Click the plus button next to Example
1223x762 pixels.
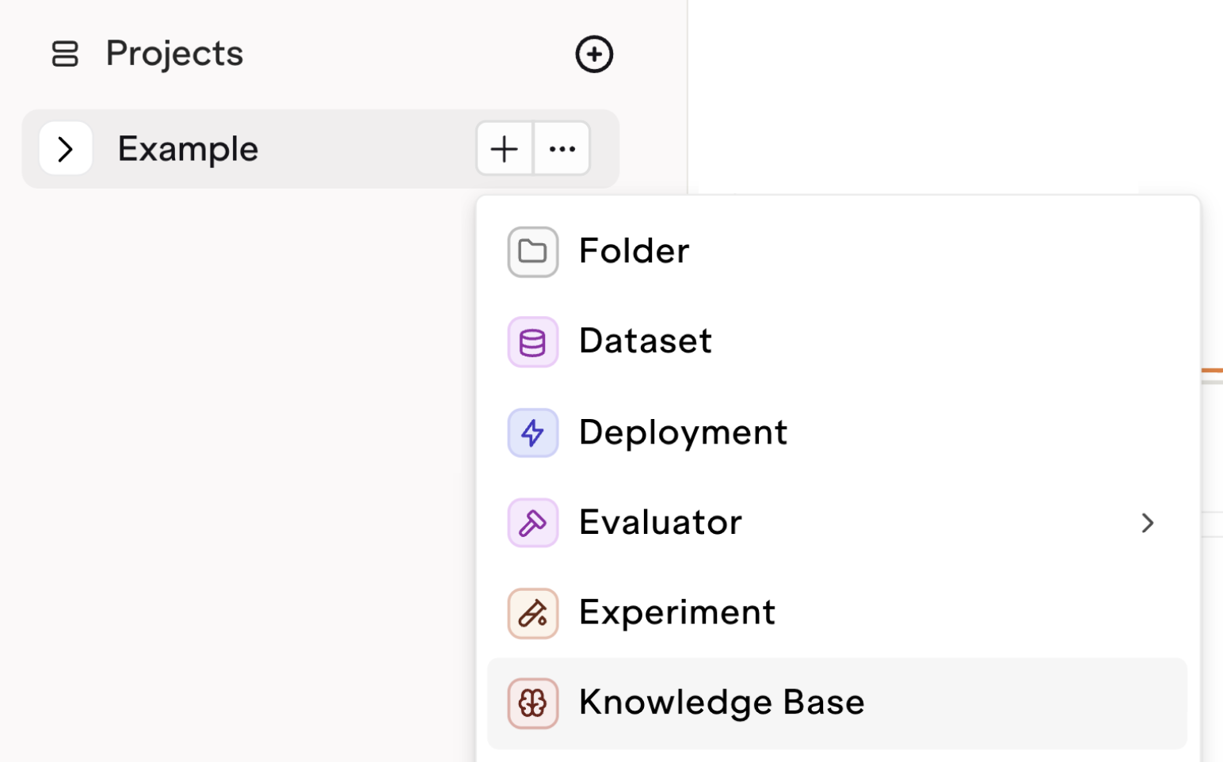504,149
